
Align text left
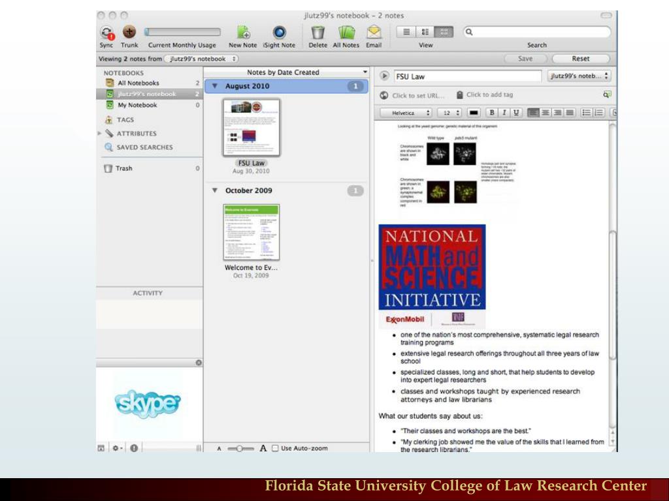click(x=533, y=112)
